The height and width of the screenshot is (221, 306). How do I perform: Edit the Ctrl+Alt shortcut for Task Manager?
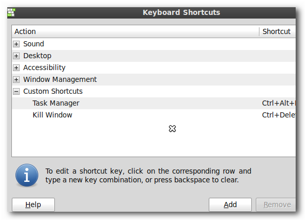click(x=279, y=103)
